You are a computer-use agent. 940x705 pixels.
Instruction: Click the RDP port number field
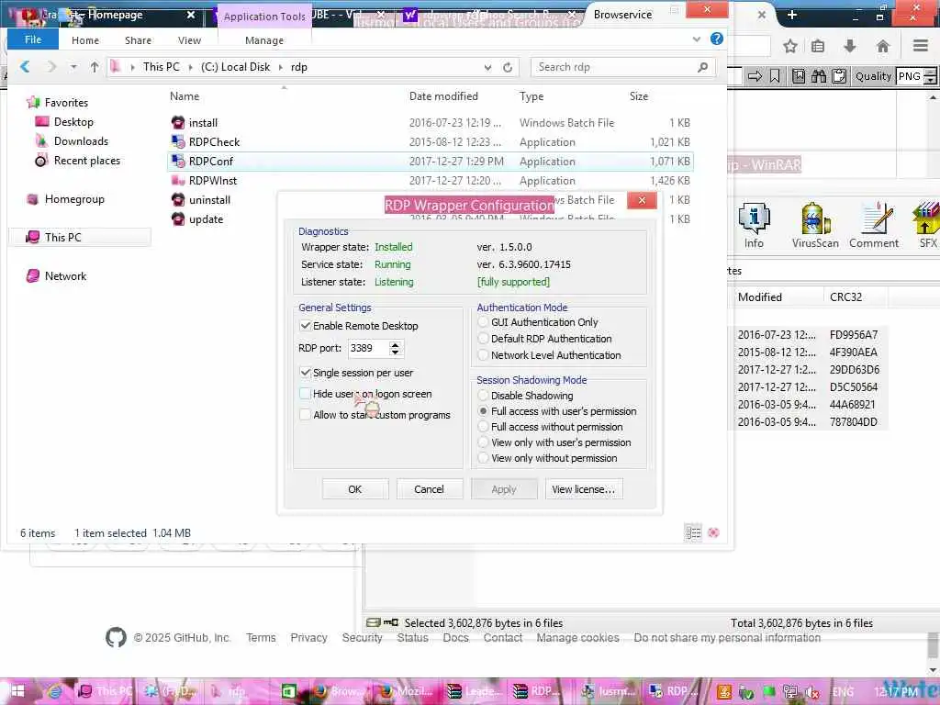(368, 348)
